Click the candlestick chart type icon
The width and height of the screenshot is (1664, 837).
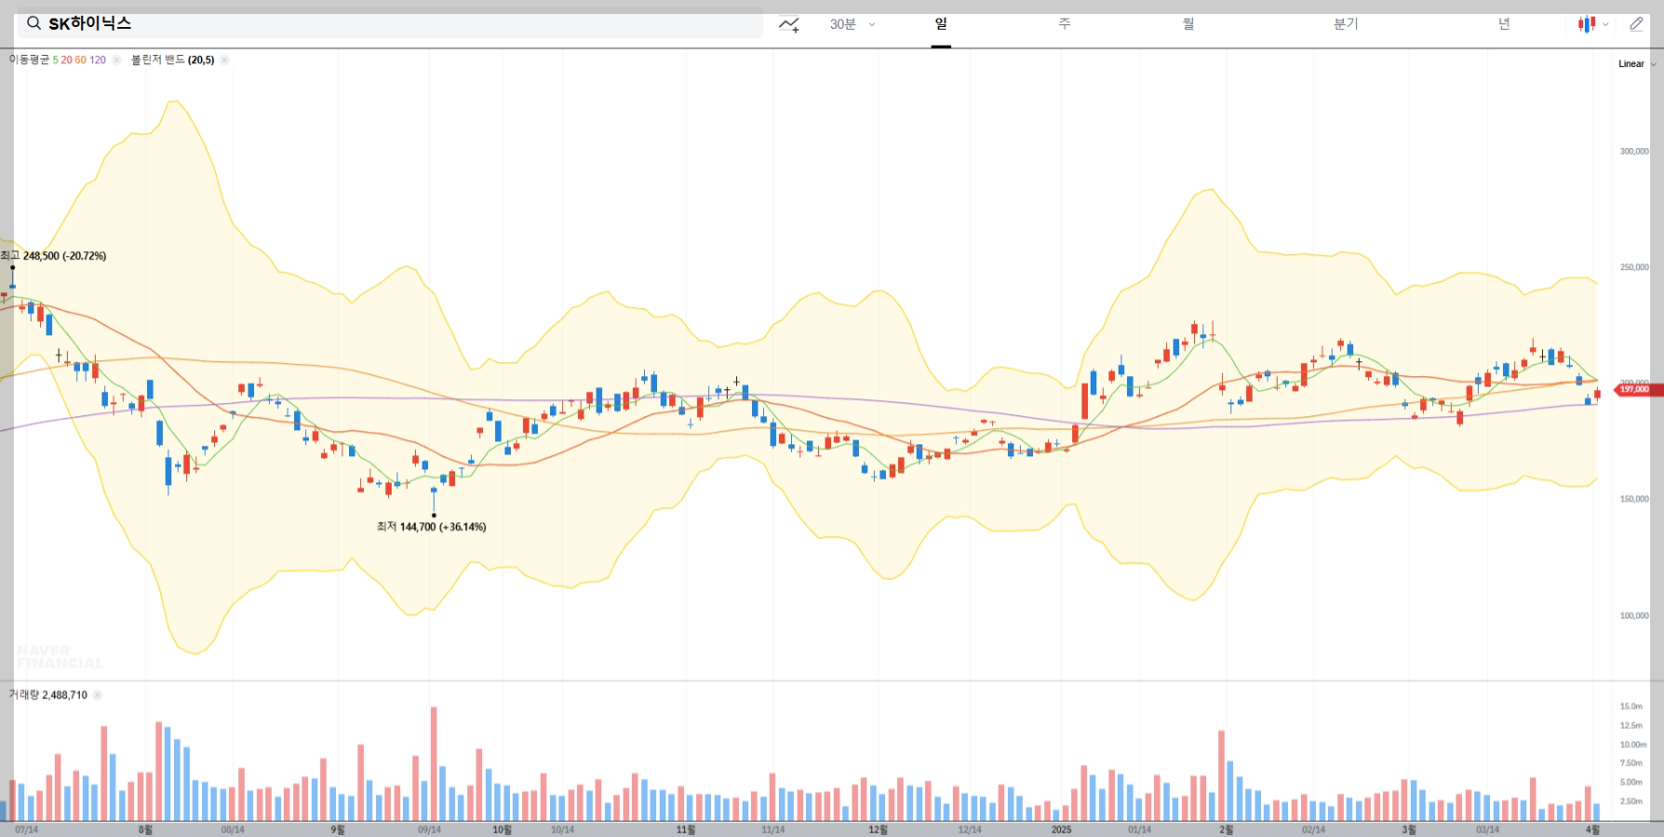click(x=1587, y=24)
